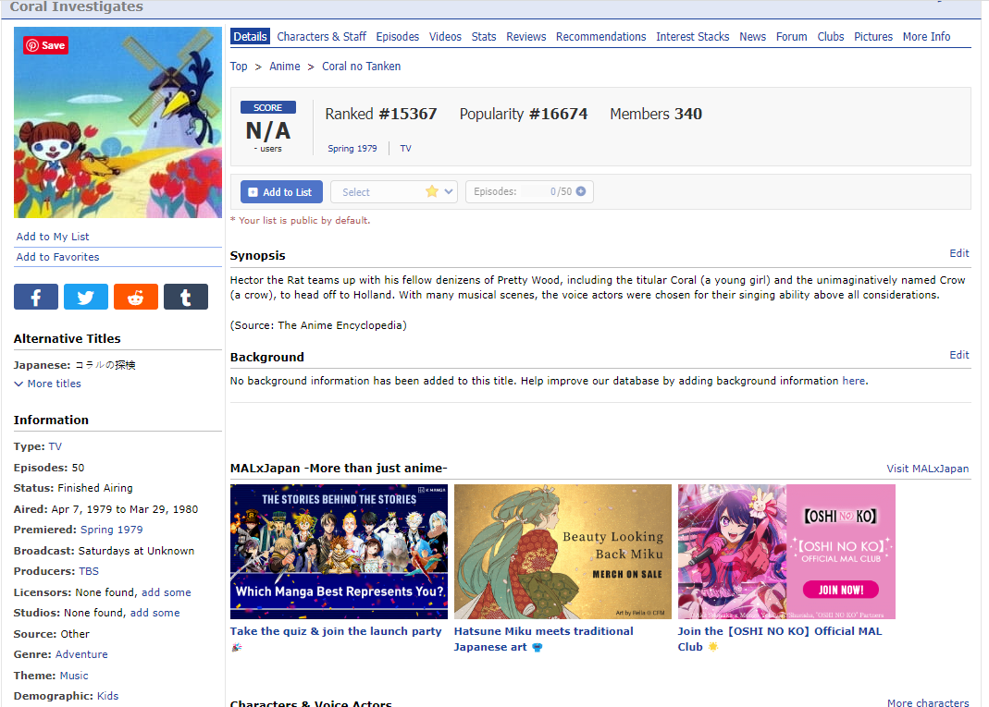Switch to the Characters & Staff tab
Screen dimensions: 989x707
tap(321, 37)
